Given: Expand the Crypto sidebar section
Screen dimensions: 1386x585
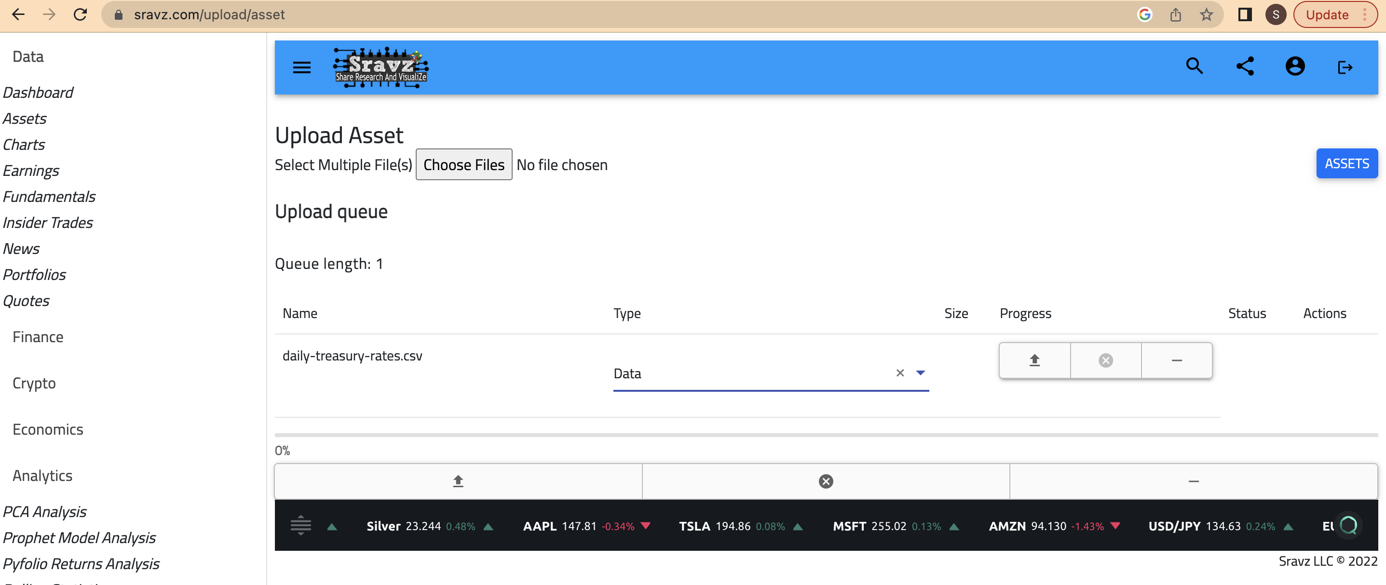Looking at the screenshot, I should point(34,384).
